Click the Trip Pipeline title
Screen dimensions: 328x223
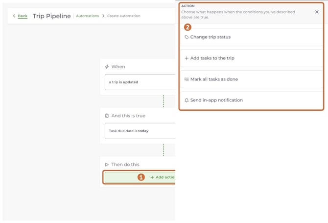[52, 16]
